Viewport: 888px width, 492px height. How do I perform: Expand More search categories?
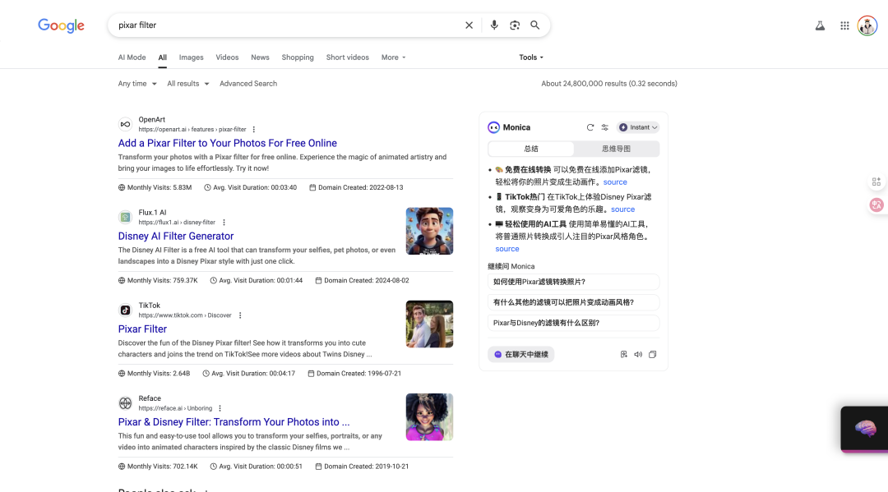[393, 57]
